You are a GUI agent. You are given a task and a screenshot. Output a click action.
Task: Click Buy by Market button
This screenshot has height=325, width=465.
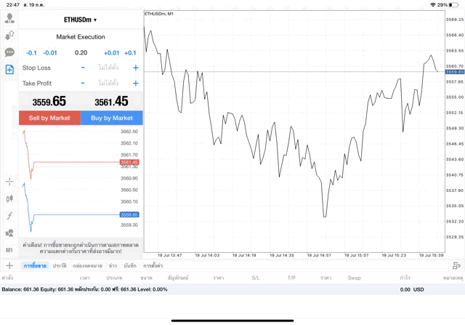pos(112,118)
